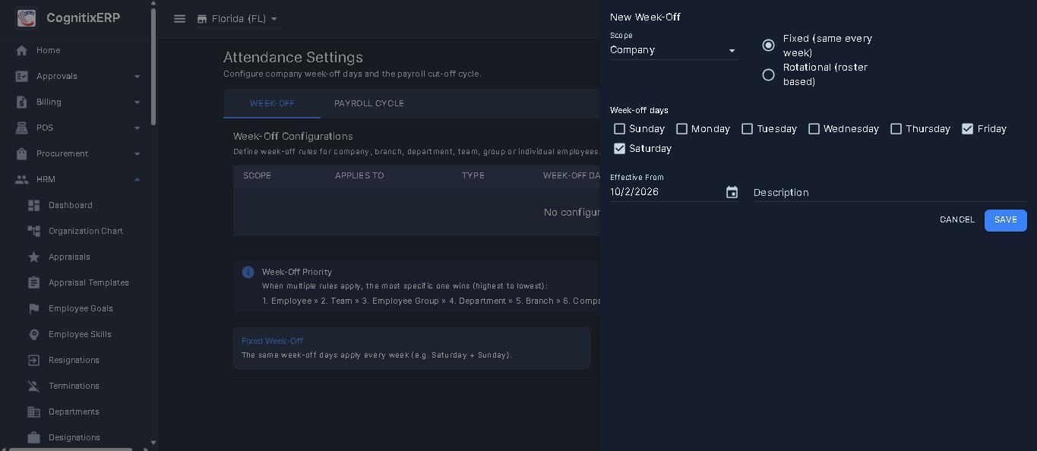The image size is (1037, 451).
Task: Check the Sunday week-off checkbox
Action: (x=620, y=129)
